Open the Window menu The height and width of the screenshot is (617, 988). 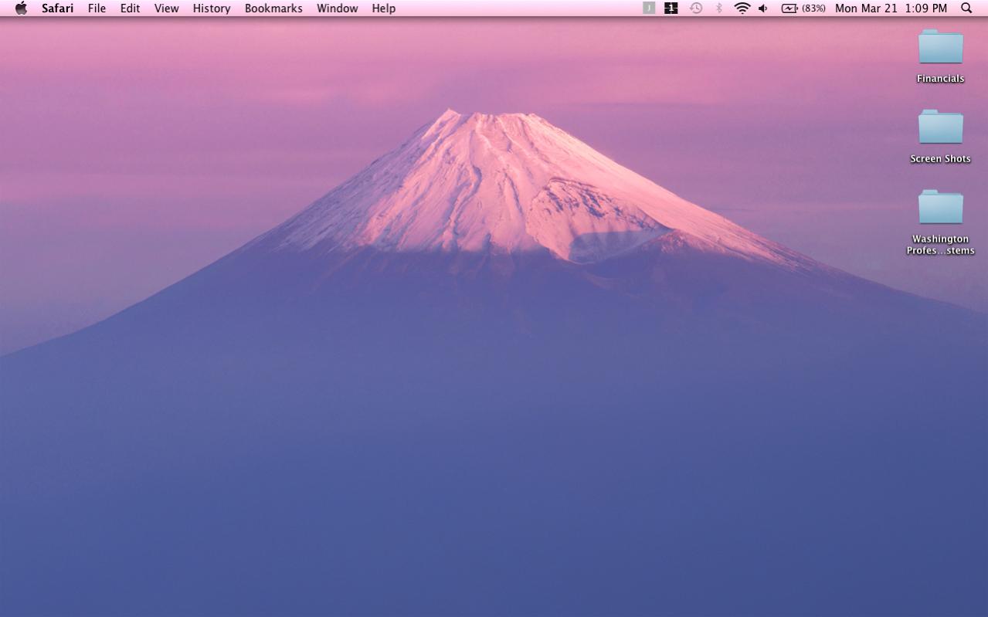(x=338, y=8)
